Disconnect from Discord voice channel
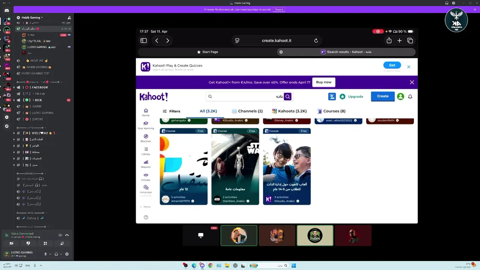Image resolution: width=480 pixels, height=270 pixels. coord(67,235)
